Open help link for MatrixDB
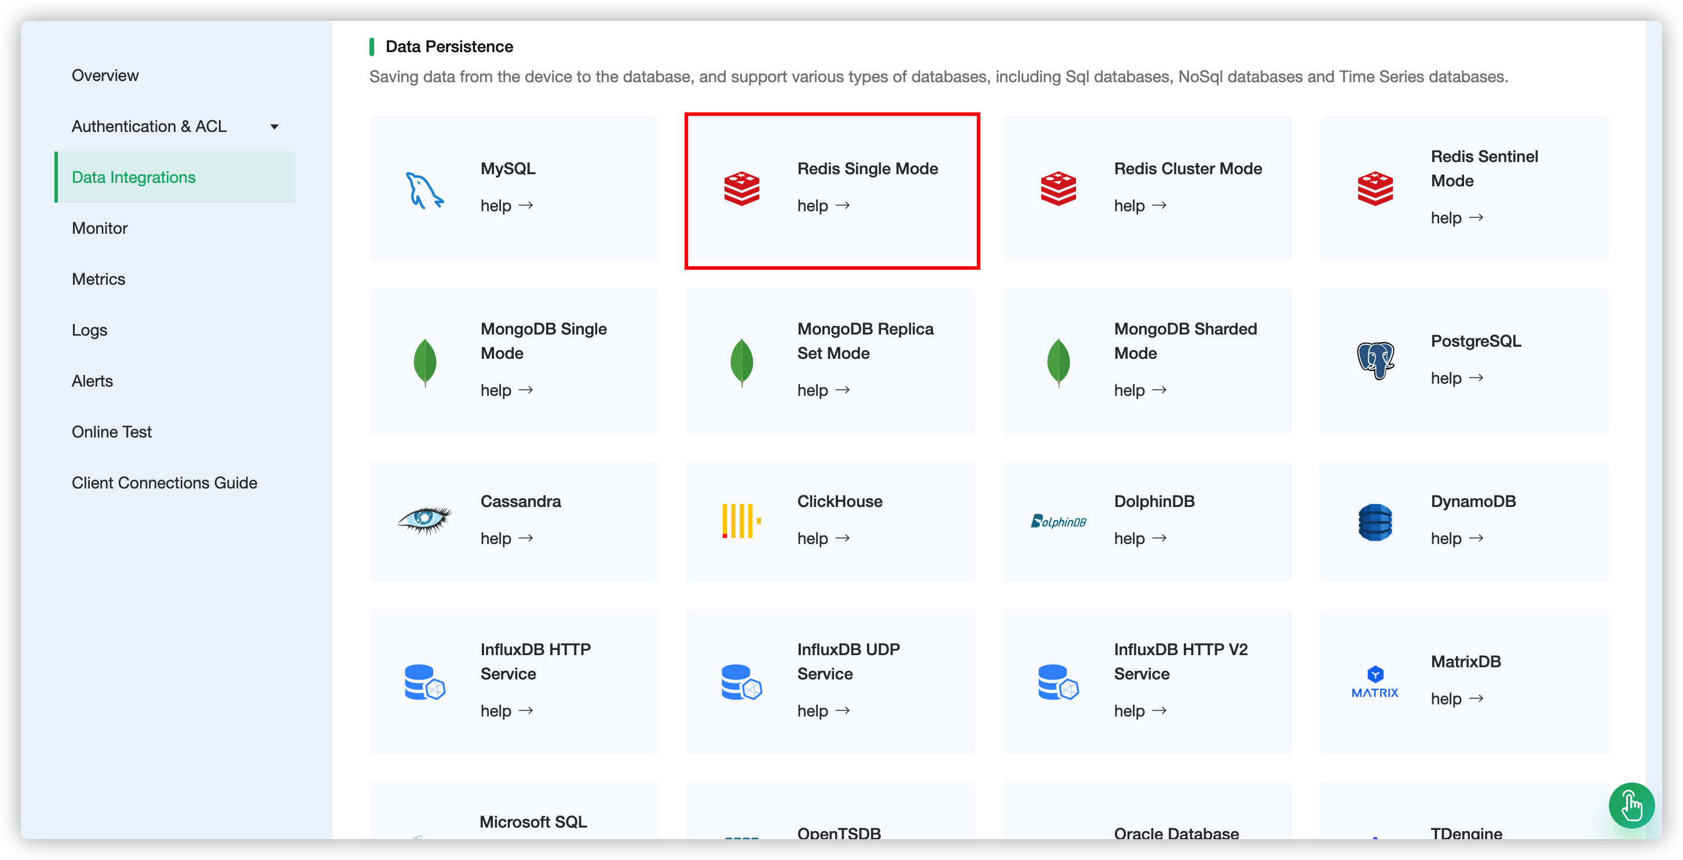 click(x=1458, y=699)
